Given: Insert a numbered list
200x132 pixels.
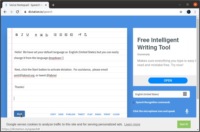Looking at the screenshot, I should pos(55,35).
